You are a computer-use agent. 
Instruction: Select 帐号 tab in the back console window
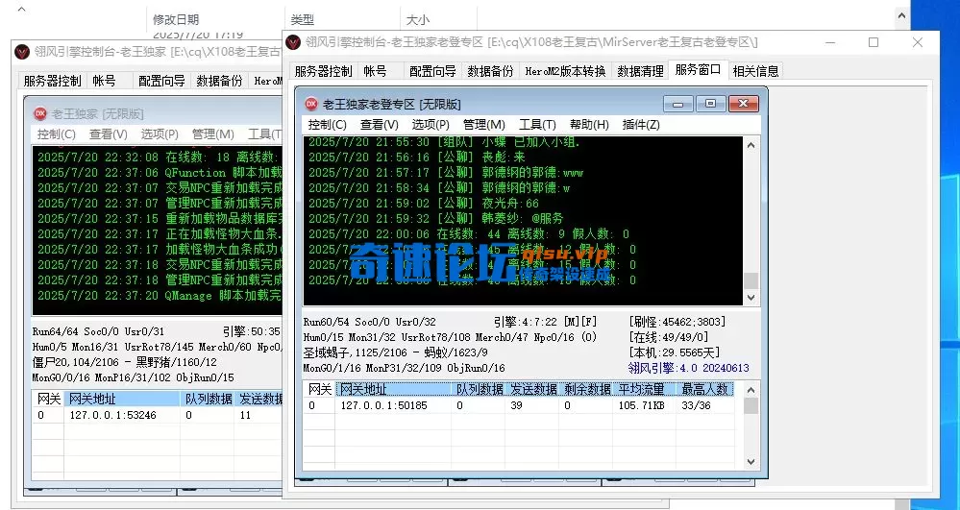pos(104,81)
